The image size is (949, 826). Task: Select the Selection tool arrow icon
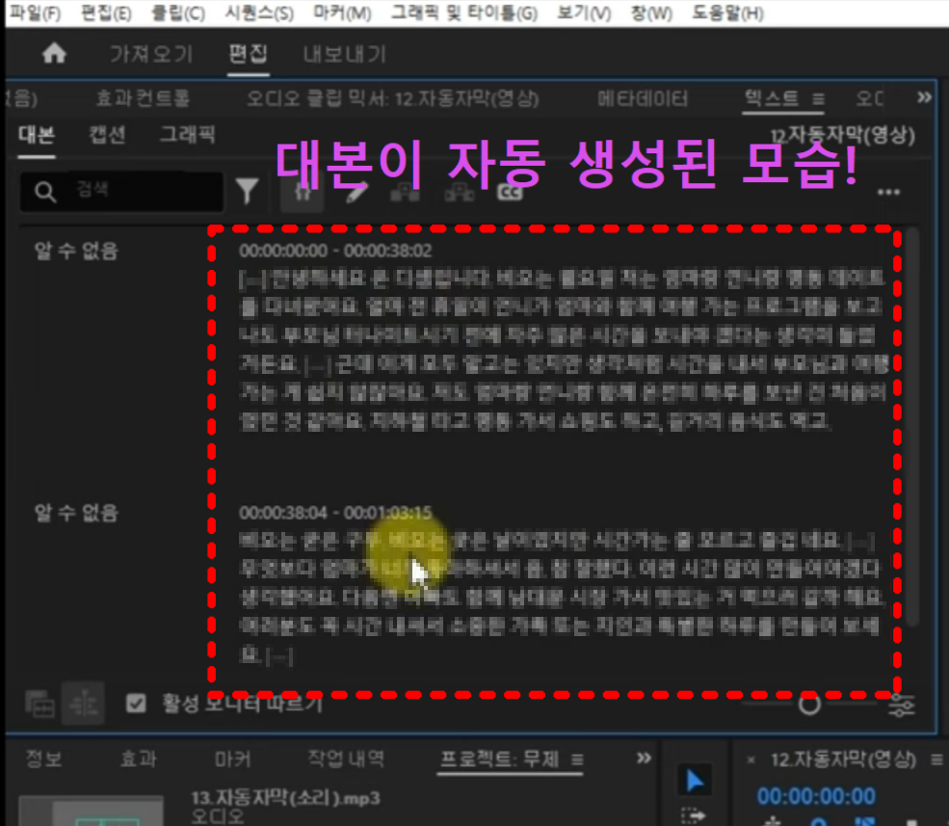693,780
